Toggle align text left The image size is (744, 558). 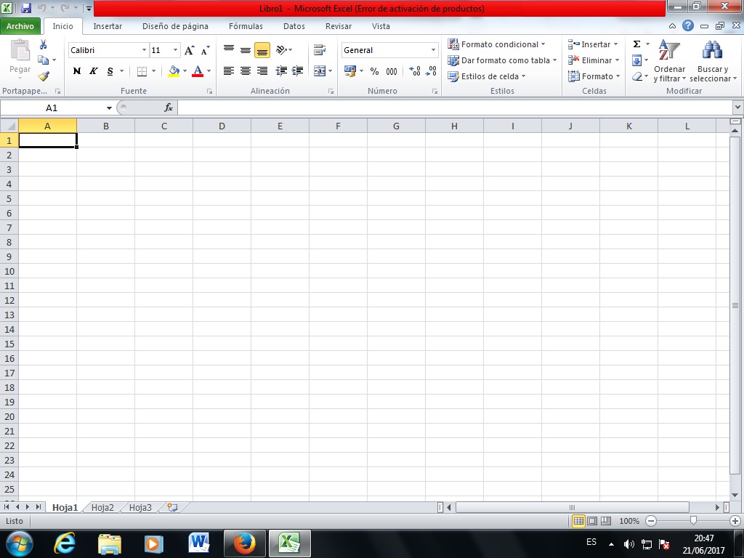tap(229, 71)
